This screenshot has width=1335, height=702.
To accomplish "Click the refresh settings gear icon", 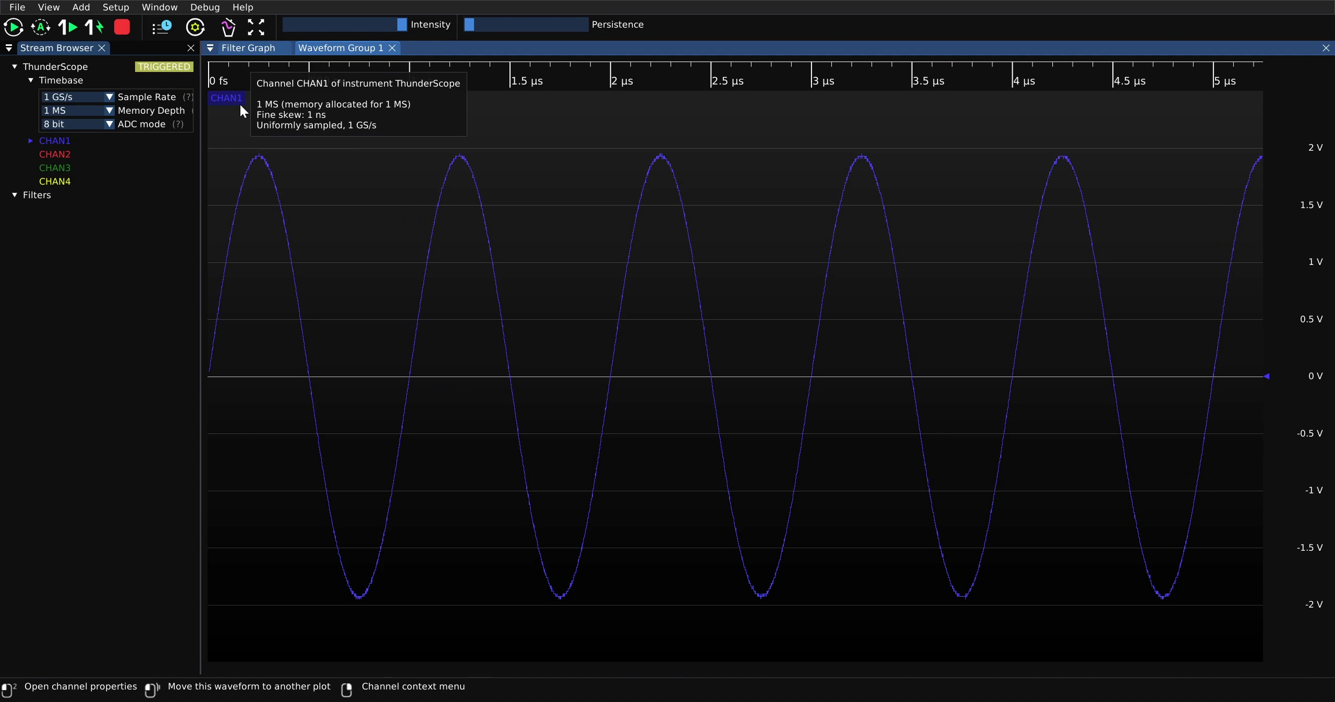I will 196,27.
